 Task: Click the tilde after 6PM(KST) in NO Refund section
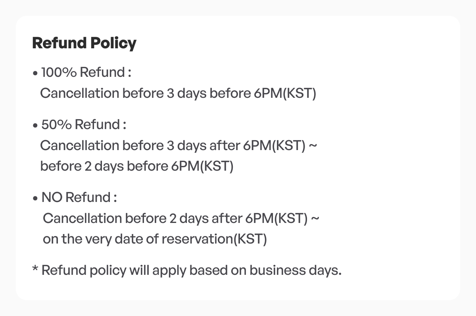click(x=315, y=219)
